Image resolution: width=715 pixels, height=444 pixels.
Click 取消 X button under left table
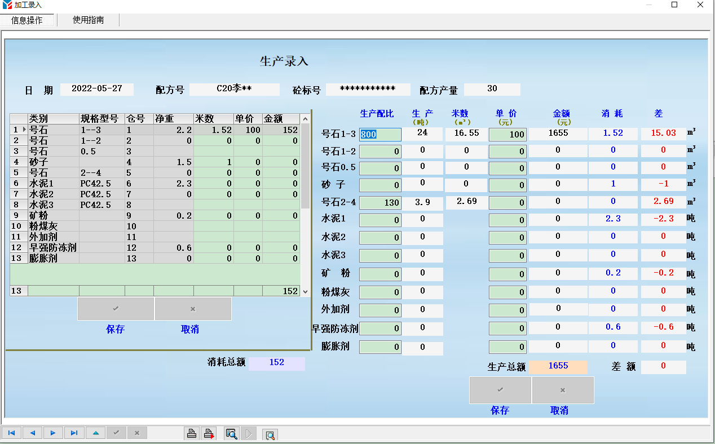(193, 309)
